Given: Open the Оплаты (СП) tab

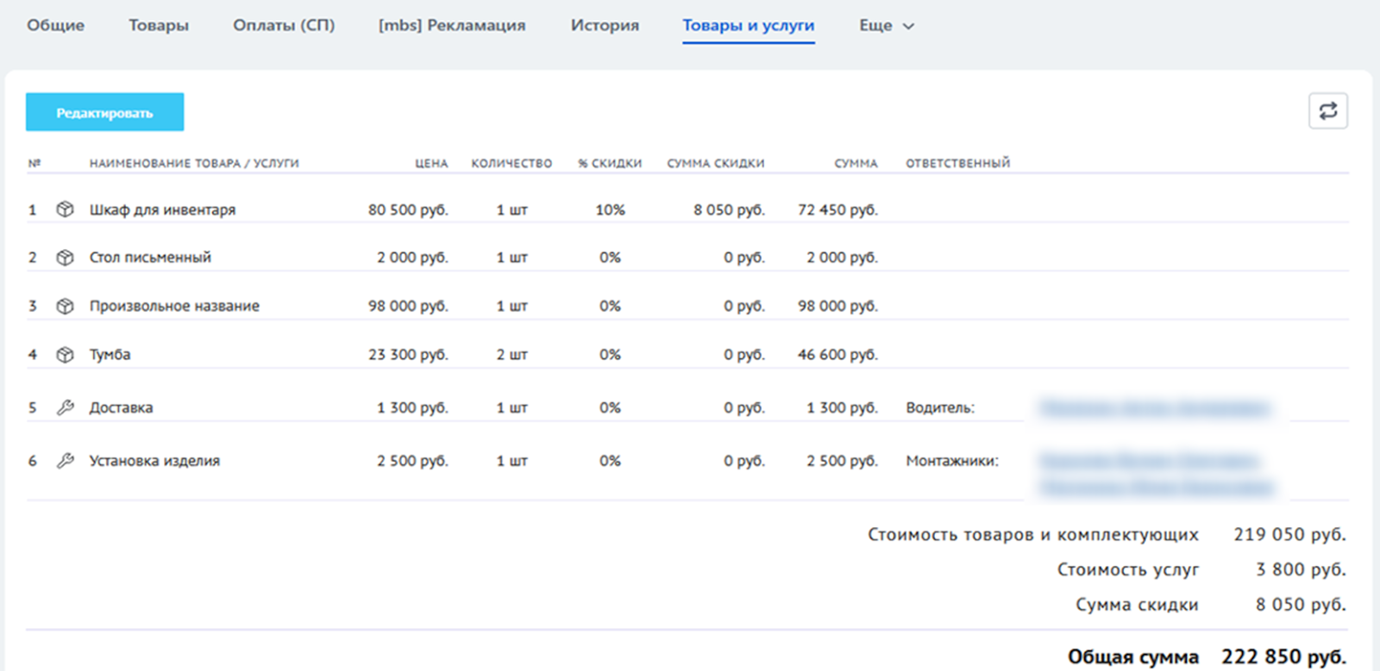Looking at the screenshot, I should click(x=284, y=26).
